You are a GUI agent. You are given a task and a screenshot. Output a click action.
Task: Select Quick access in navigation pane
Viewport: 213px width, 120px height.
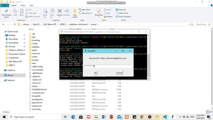13,31
